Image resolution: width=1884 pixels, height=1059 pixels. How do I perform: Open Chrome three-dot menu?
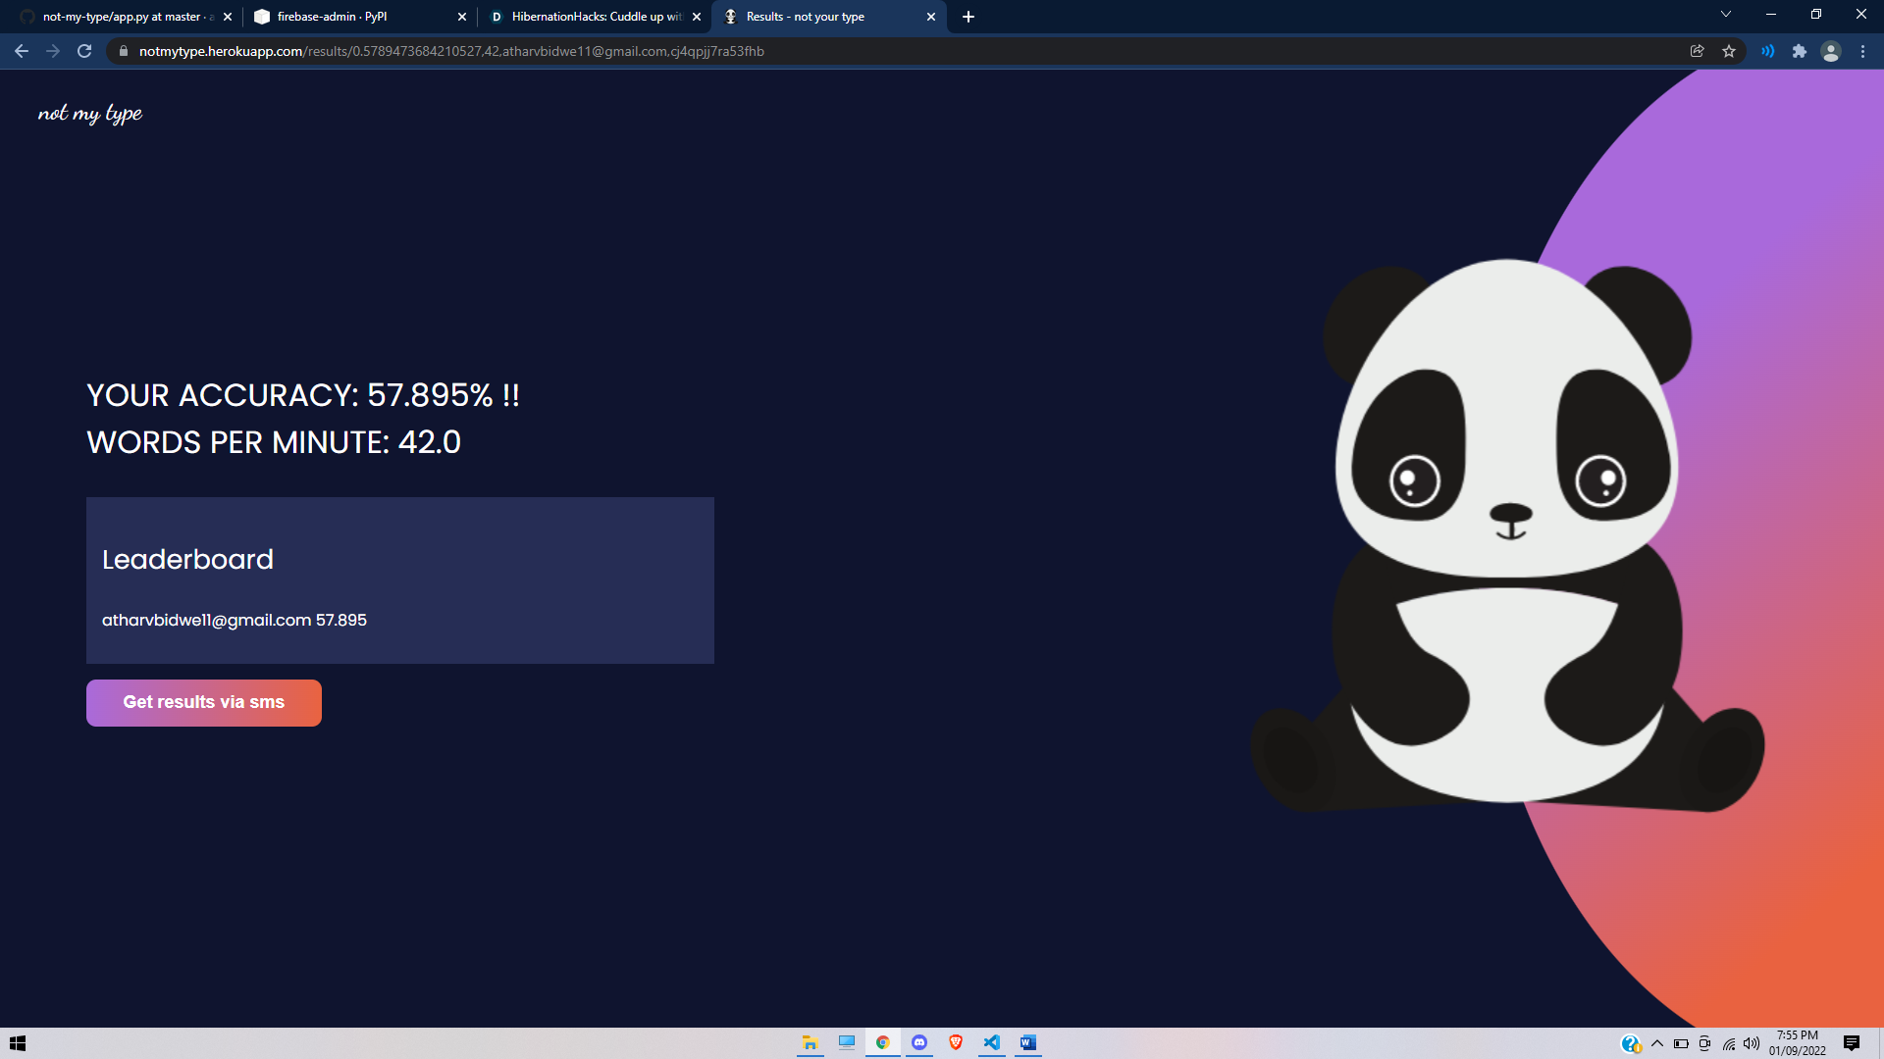click(x=1862, y=51)
